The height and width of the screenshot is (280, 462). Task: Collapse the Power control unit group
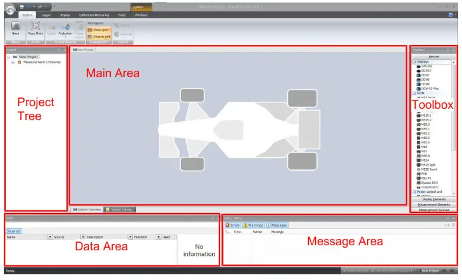pos(415,192)
